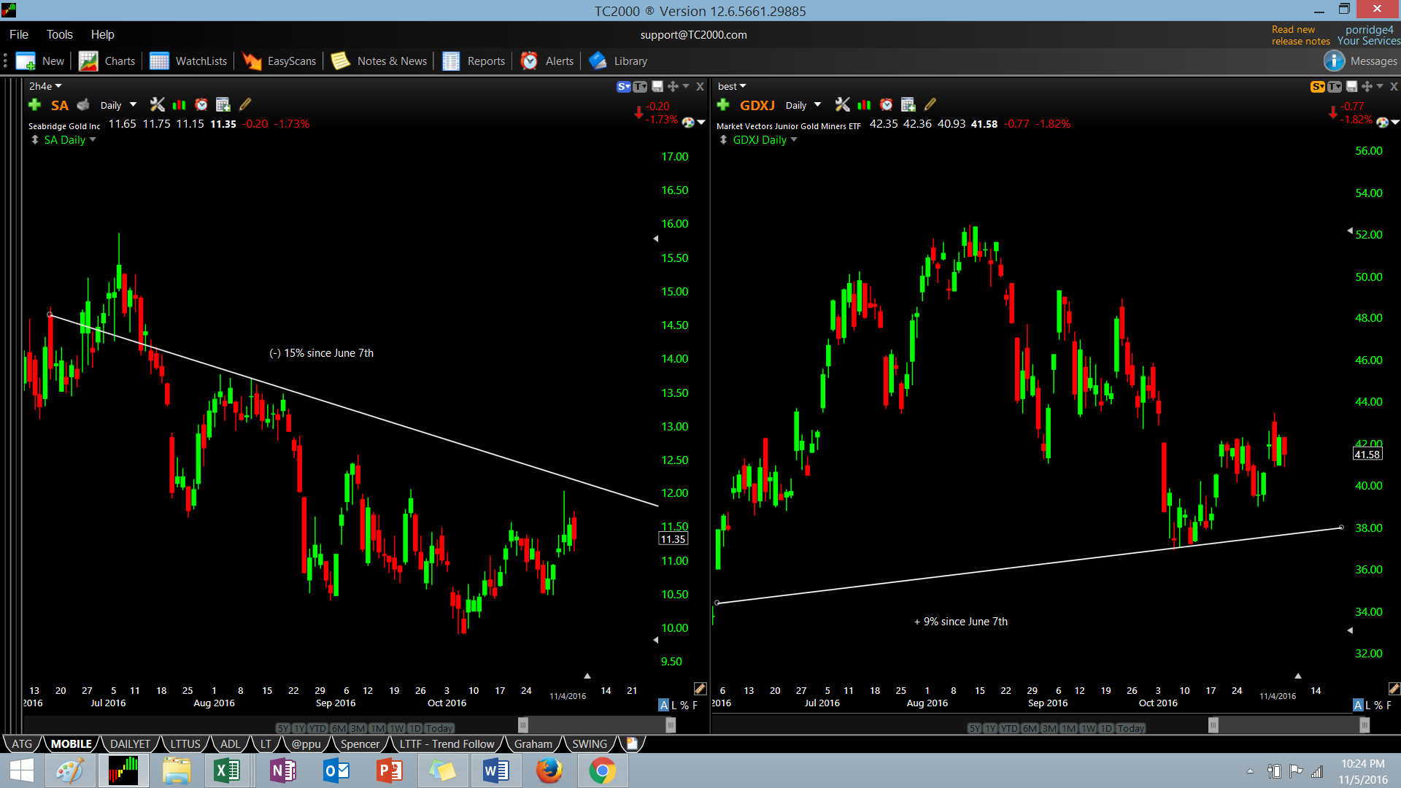Viewport: 1401px width, 788px height.
Task: Click the GDXJ ticker symbol
Action: click(x=757, y=105)
